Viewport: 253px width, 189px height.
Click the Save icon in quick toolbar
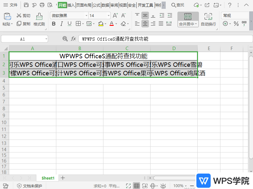(26, 5)
